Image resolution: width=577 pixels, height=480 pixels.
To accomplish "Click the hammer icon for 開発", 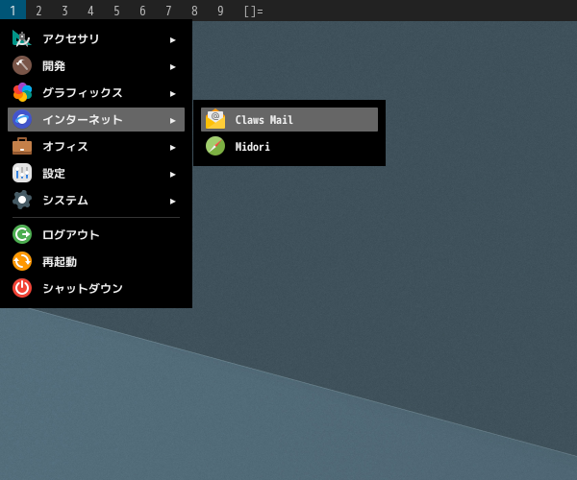I will tap(22, 65).
